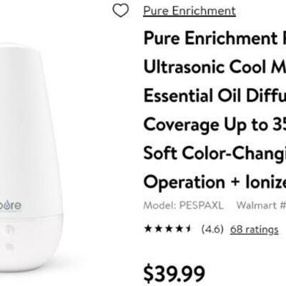Viewport: 286px width, 286px height.
Task: Click the Operation + Ionizer title line
Action: 214,182
